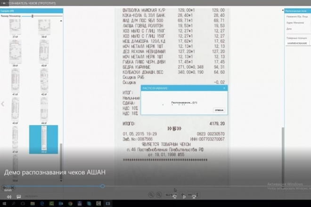311x207 pixels.
Task: Open File Explorer from the taskbar
Action: tap(33, 203)
